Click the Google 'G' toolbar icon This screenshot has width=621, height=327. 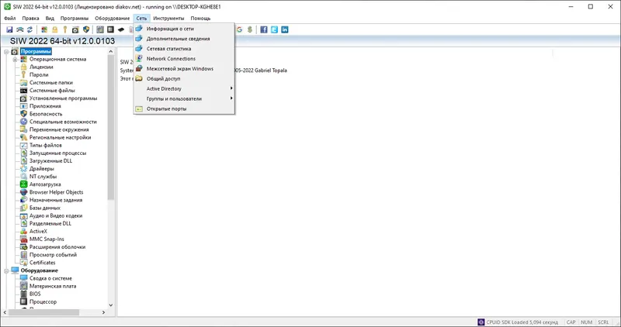click(240, 29)
